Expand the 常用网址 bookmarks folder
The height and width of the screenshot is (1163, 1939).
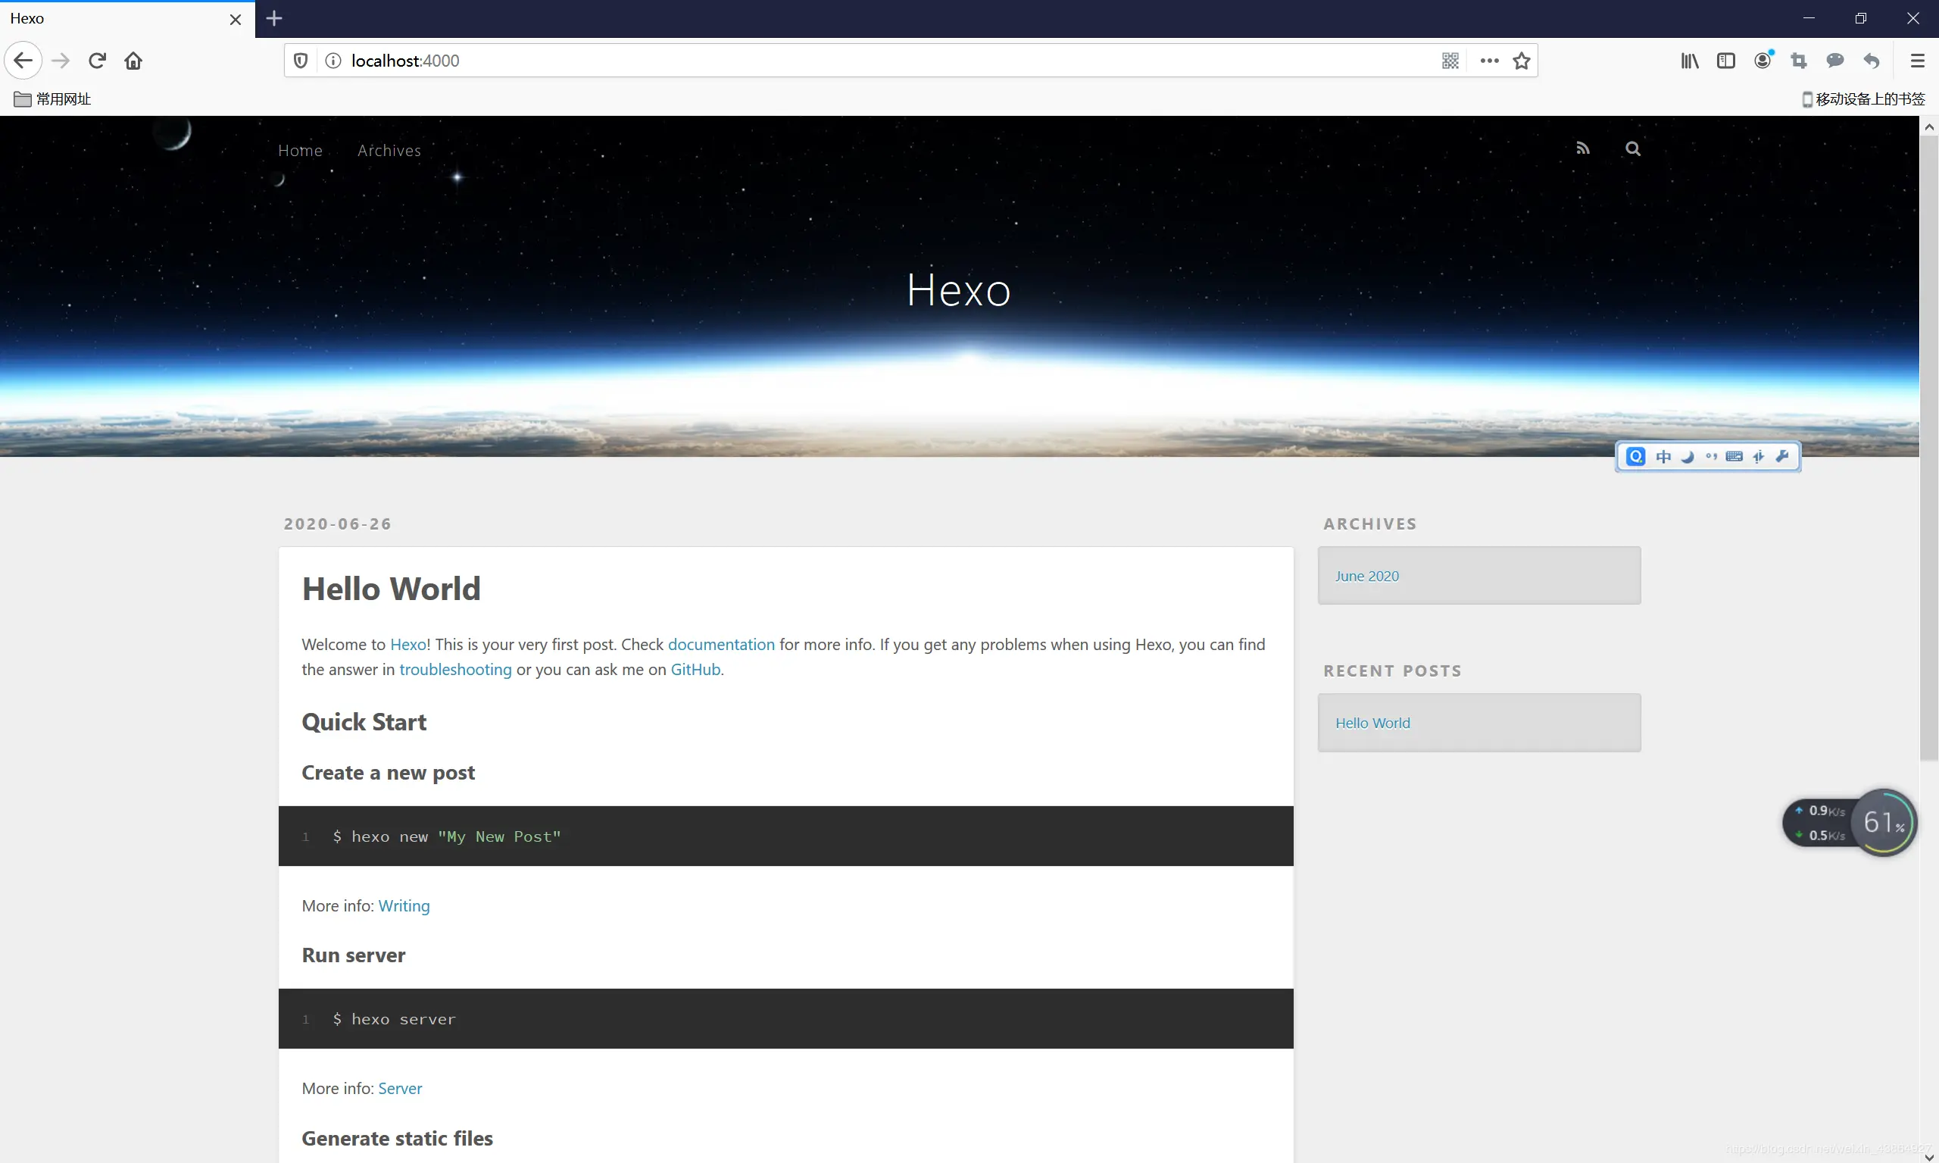tap(52, 98)
